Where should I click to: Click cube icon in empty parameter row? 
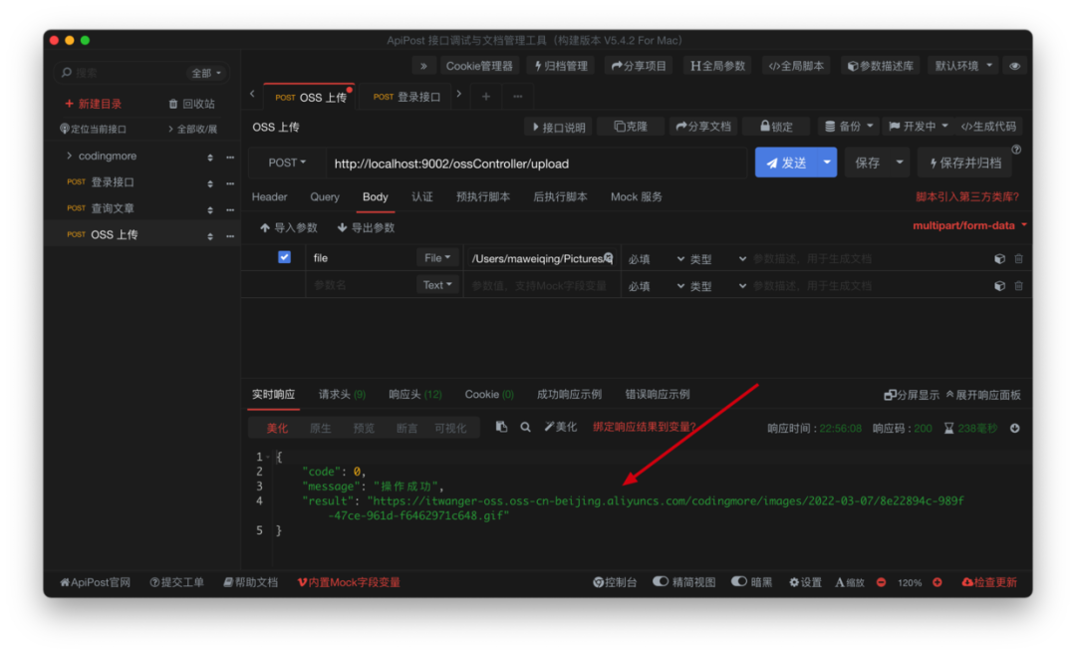click(x=999, y=285)
